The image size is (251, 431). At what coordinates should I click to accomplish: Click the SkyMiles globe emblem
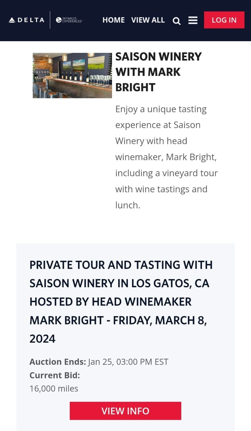pos(58,20)
